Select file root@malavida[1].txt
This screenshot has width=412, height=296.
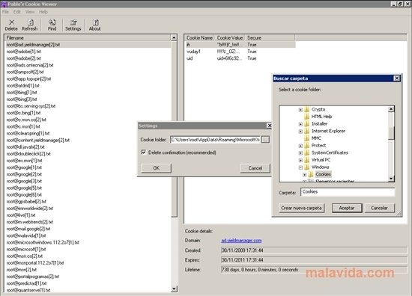click(26, 235)
